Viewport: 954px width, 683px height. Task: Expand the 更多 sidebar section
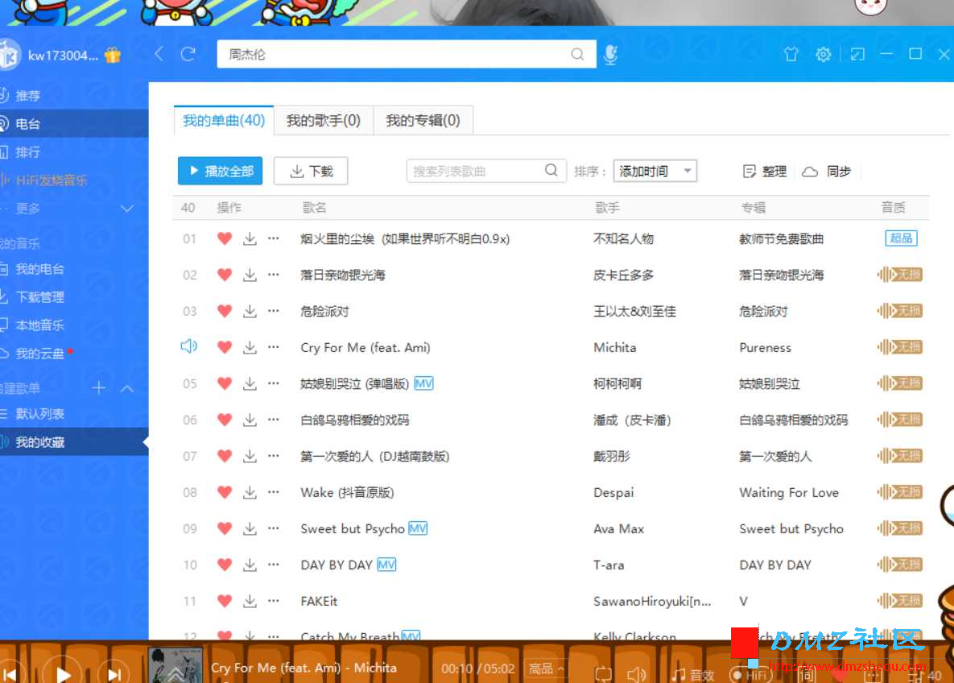pos(127,209)
